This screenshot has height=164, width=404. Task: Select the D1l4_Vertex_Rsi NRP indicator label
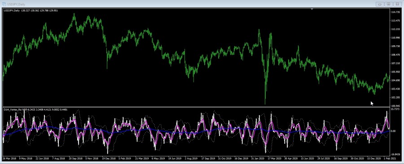point(35,109)
